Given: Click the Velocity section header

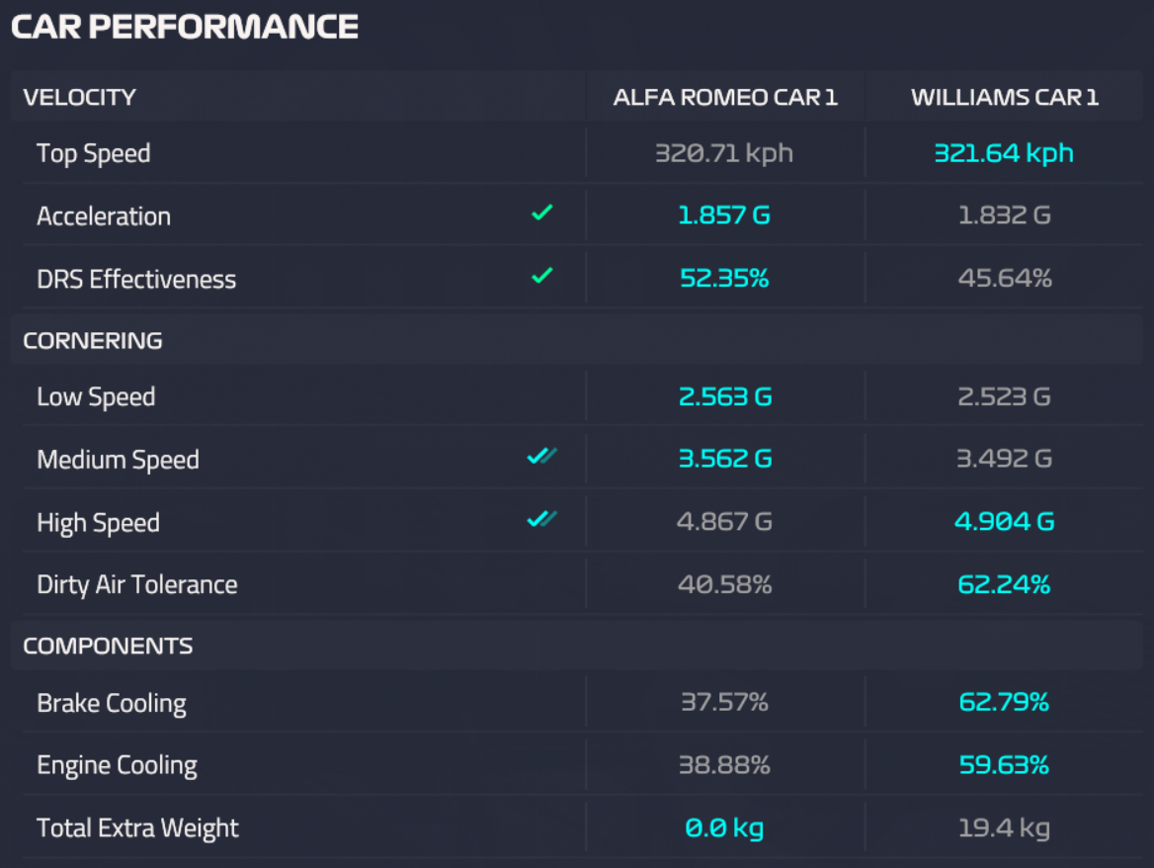Looking at the screenshot, I should click(79, 97).
